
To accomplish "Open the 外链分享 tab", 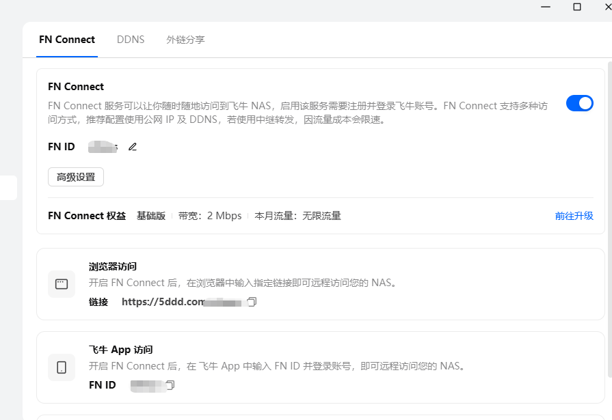I will point(185,40).
